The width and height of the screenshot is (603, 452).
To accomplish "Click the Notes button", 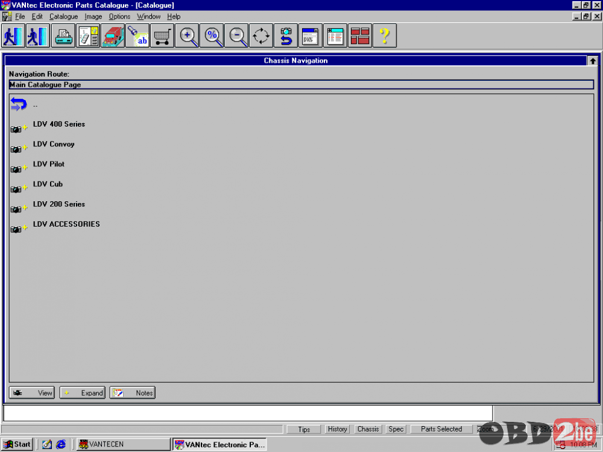I will pos(133,393).
